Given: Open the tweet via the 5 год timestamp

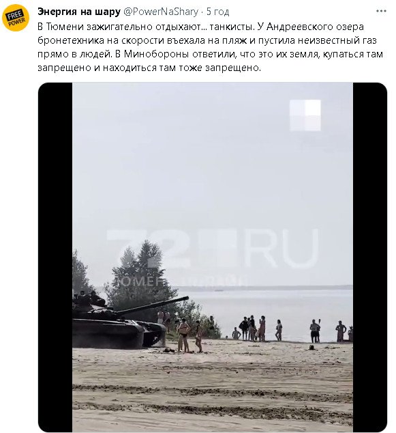Looking at the screenshot, I should point(217,12).
